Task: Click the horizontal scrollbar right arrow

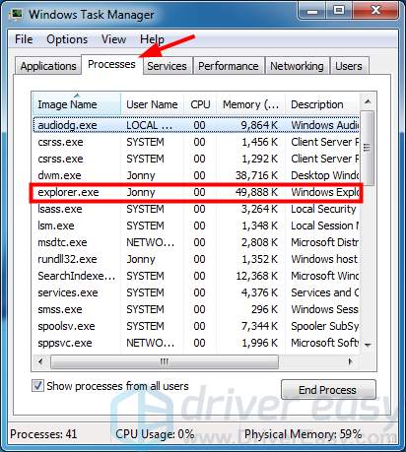Action: [351, 361]
